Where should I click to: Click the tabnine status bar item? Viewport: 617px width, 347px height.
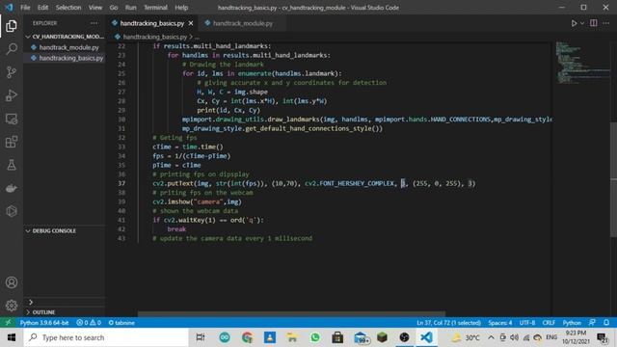point(121,323)
